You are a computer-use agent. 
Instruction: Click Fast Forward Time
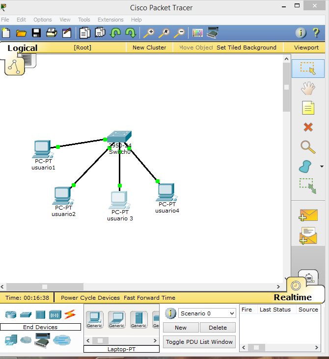pos(149,298)
